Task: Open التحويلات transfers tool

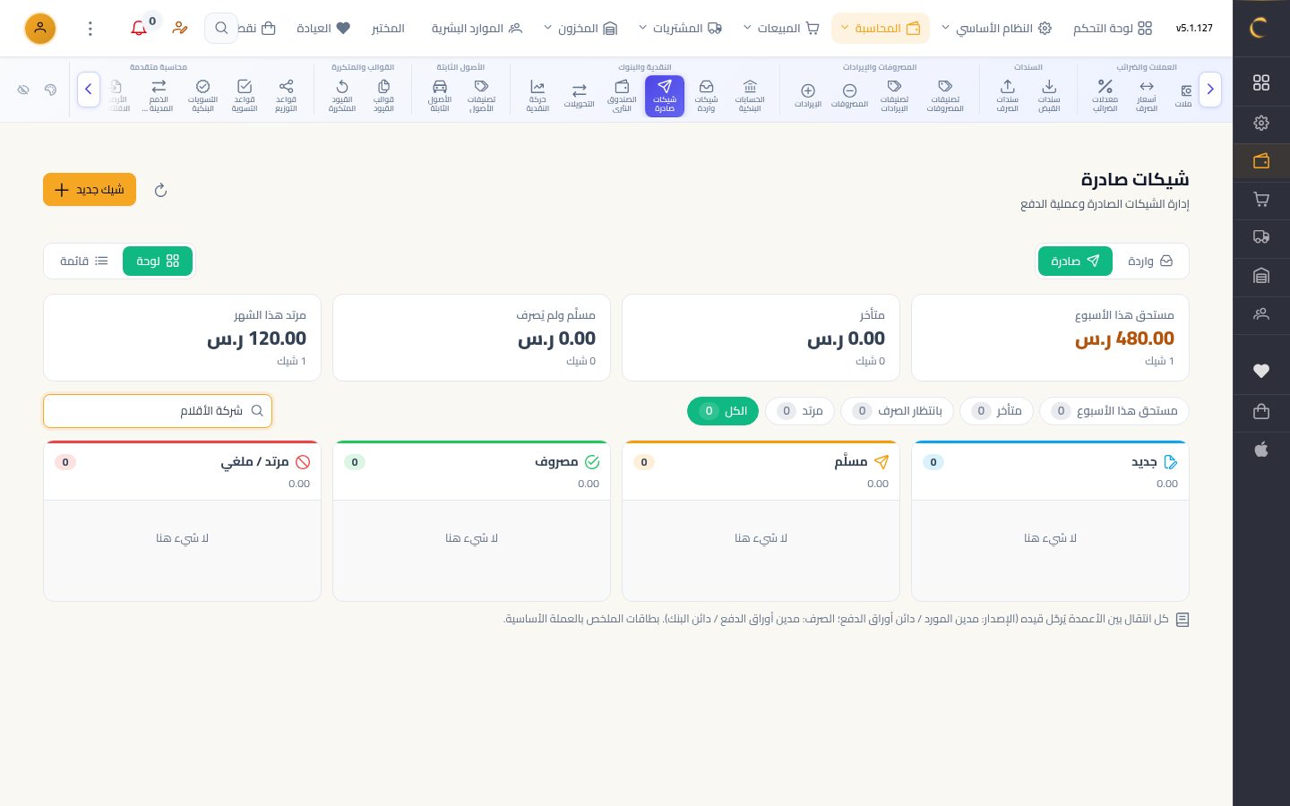Action: [x=580, y=96]
